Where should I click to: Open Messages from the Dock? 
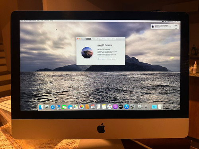click(x=70, y=107)
